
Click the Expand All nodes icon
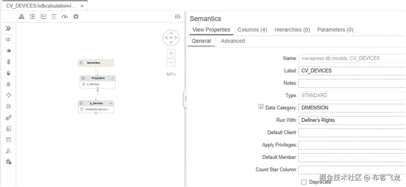click(32, 17)
